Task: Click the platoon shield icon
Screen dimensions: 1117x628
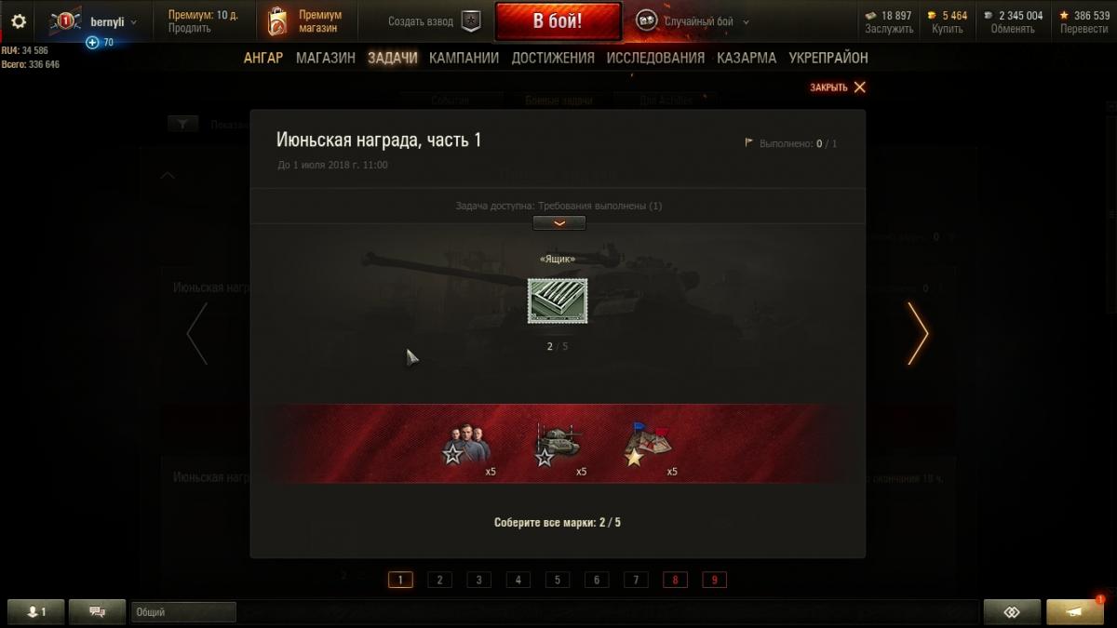Action: [x=472, y=21]
